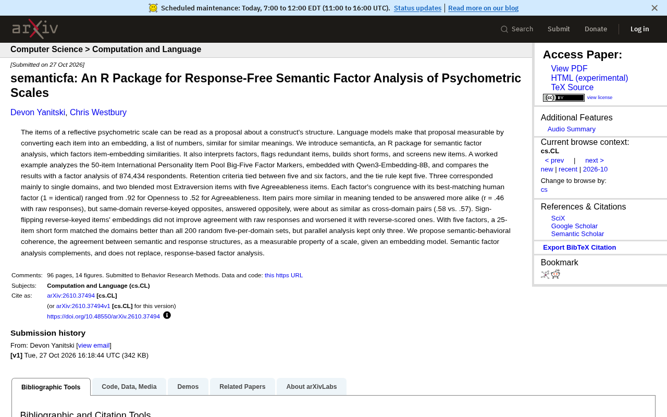
Task: Bookmark with the BibSonomy icon
Action: point(545,275)
